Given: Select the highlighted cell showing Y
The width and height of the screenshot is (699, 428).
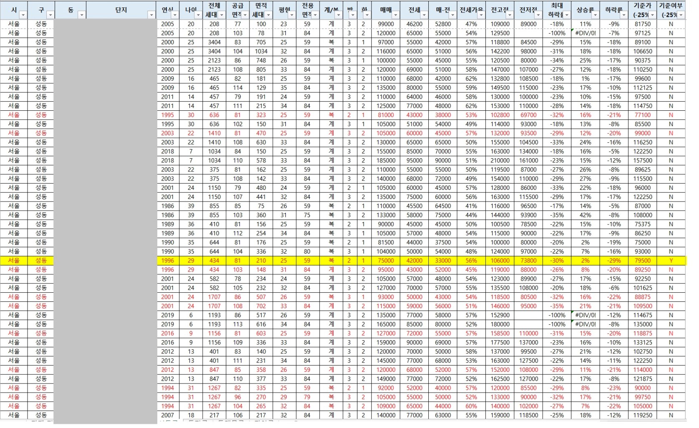Looking at the screenshot, I should coord(671,261).
